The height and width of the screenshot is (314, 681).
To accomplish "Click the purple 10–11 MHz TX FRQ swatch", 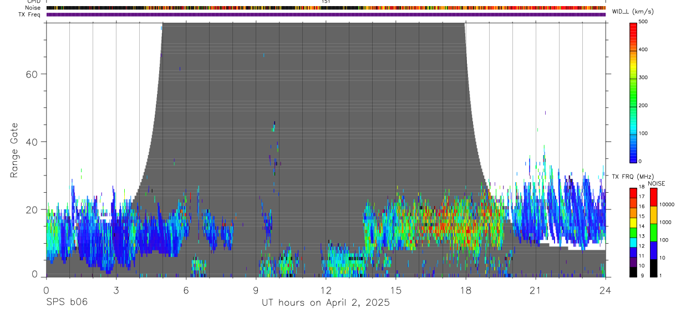I will point(633,262).
